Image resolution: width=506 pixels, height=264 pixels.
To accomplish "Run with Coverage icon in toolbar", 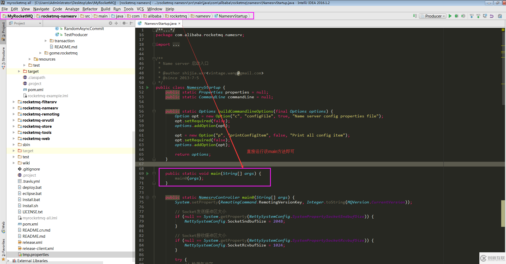I will 463,16.
